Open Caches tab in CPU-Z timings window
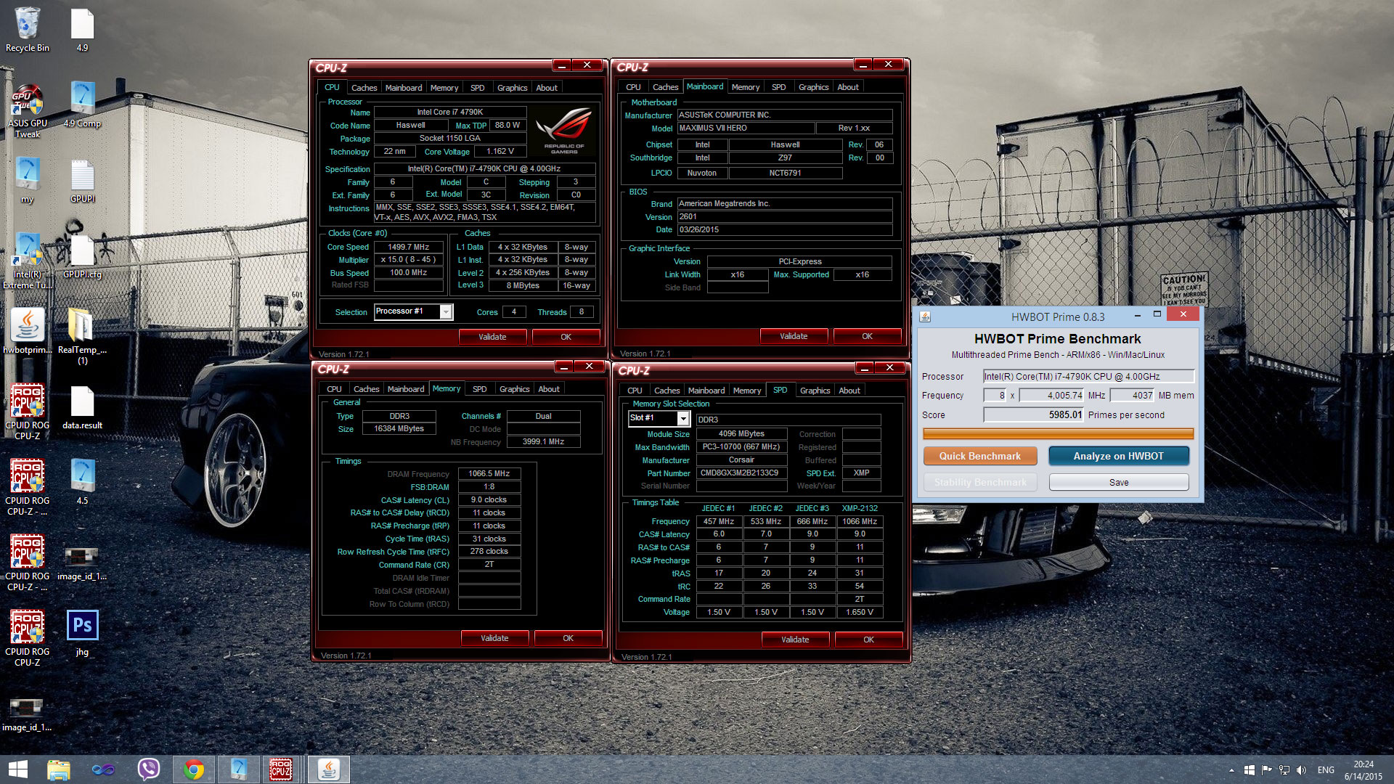Viewport: 1394px width, 784px height. 366,389
